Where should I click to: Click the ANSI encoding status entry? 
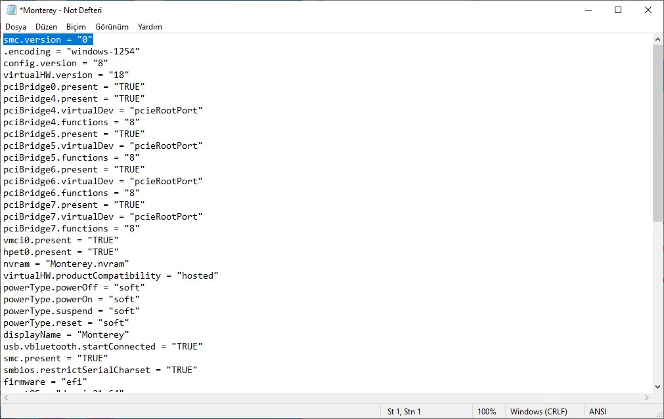tap(597, 411)
